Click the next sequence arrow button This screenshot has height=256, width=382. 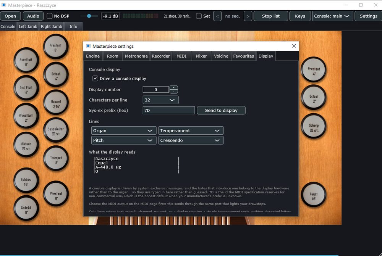tap(248, 16)
